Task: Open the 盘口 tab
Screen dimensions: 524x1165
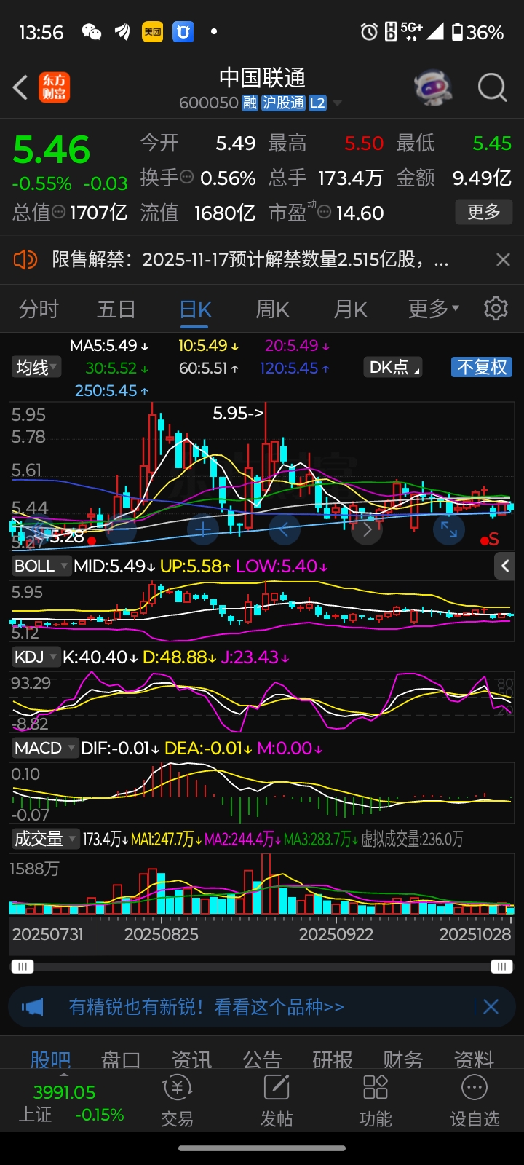Action: coord(120,1059)
